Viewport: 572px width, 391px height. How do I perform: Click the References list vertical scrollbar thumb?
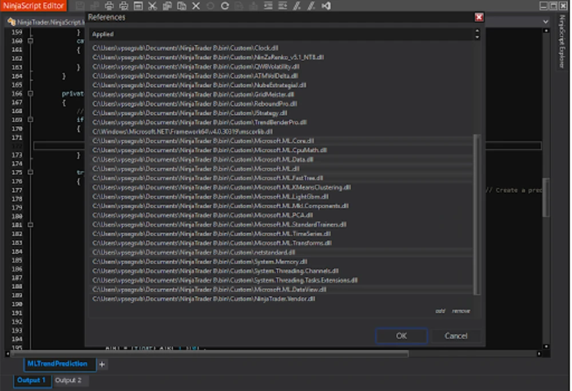(476, 214)
